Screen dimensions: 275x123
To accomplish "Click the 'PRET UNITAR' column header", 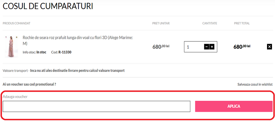I will (x=161, y=23).
